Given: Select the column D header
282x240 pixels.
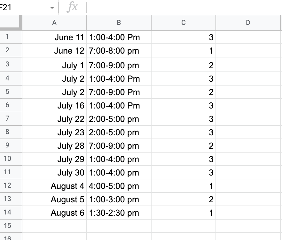Looking at the screenshot, I should pos(248,22).
